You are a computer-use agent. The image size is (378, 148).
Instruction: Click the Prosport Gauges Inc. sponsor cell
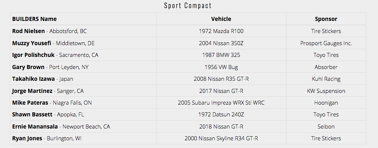pyautogui.click(x=326, y=43)
